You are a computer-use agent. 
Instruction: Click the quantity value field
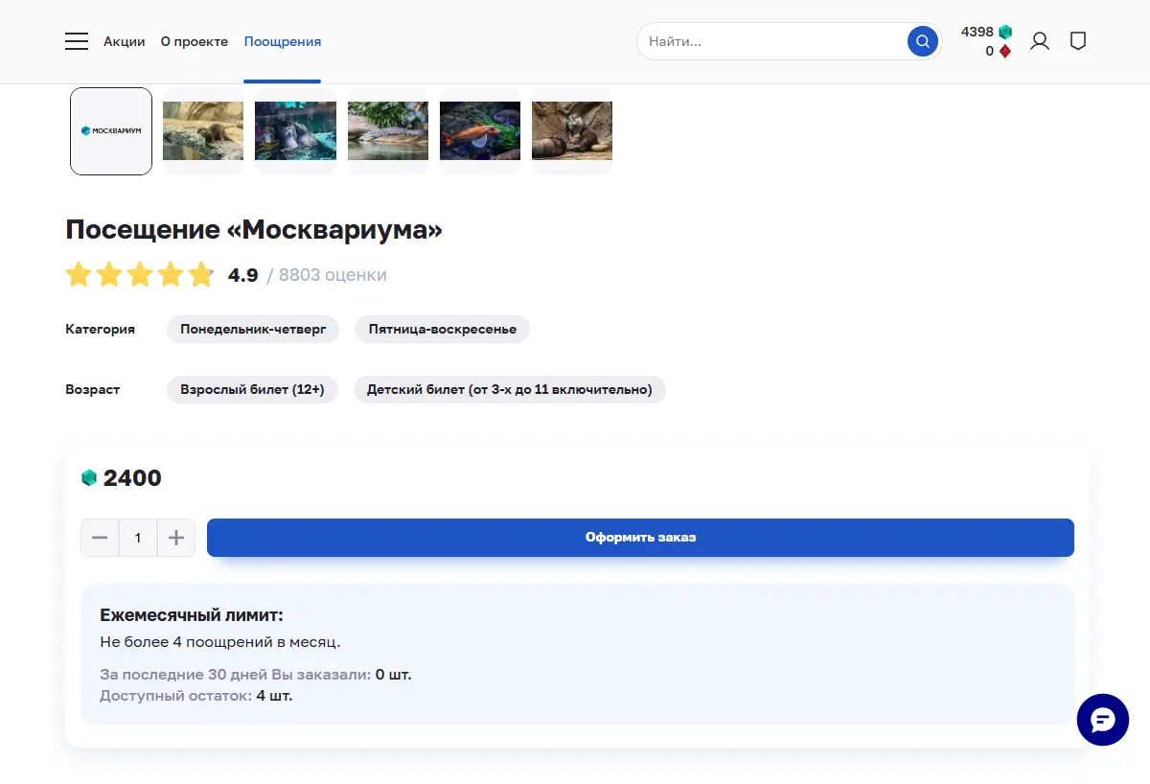click(x=138, y=538)
